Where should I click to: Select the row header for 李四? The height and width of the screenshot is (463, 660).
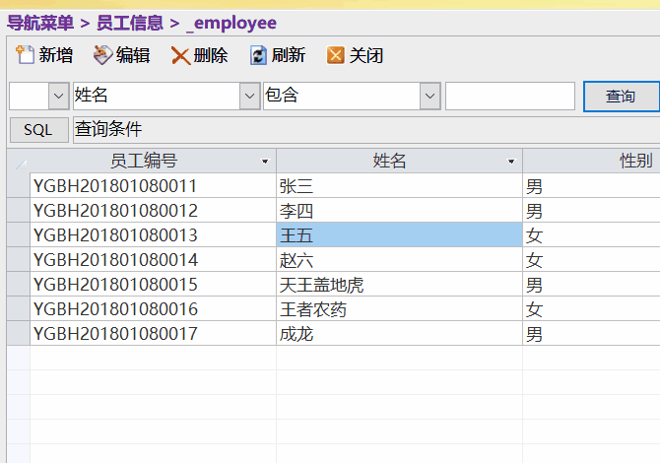click(x=19, y=211)
